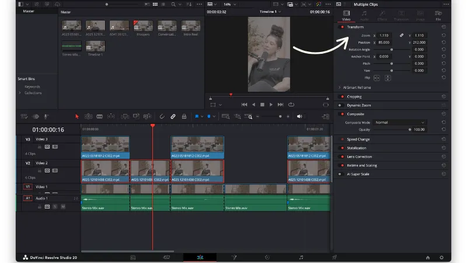Open the Edit page icon in bottom bar
The width and height of the screenshot is (467, 263).
click(200, 257)
